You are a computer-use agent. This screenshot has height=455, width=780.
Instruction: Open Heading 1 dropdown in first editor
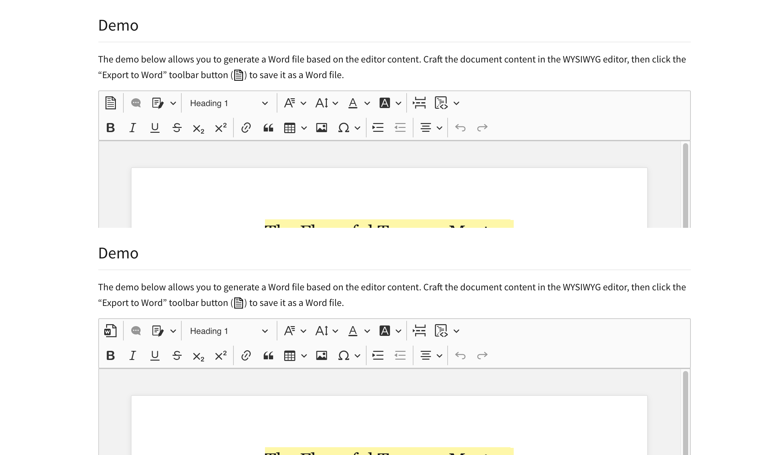[x=229, y=103]
